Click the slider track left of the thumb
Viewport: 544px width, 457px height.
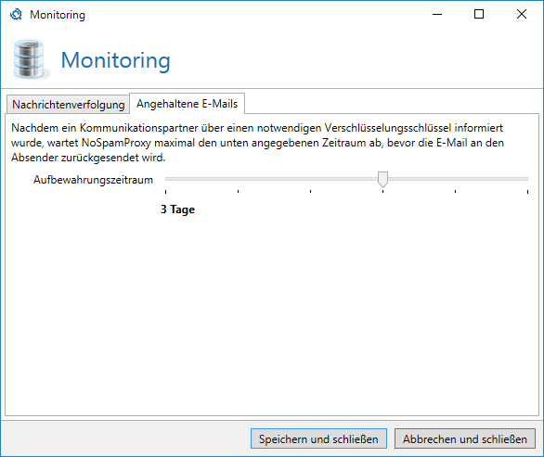pos(272,179)
